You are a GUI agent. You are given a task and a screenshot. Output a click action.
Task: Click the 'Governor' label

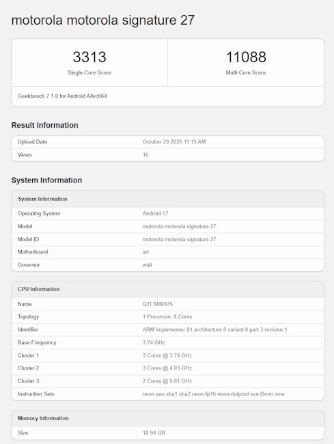[29, 265]
